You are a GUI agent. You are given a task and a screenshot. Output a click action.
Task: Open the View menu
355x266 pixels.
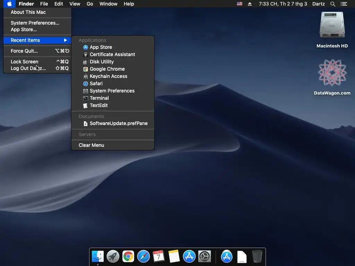75,4
